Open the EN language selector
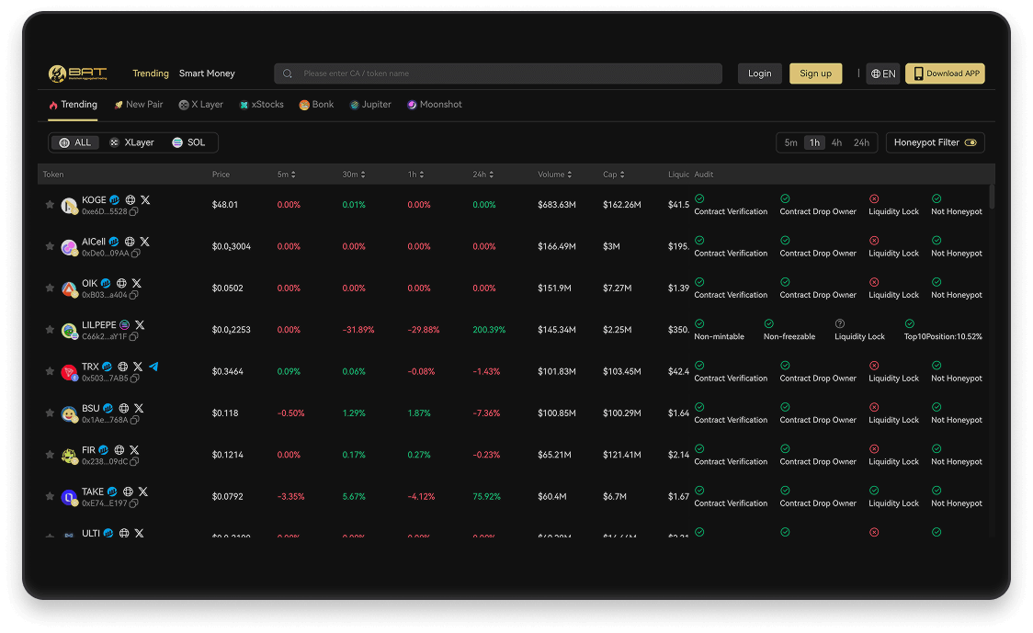Image resolution: width=1033 pixels, height=633 pixels. (882, 73)
